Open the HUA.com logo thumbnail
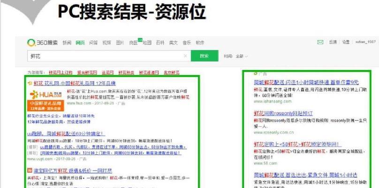 pyautogui.click(x=45, y=100)
